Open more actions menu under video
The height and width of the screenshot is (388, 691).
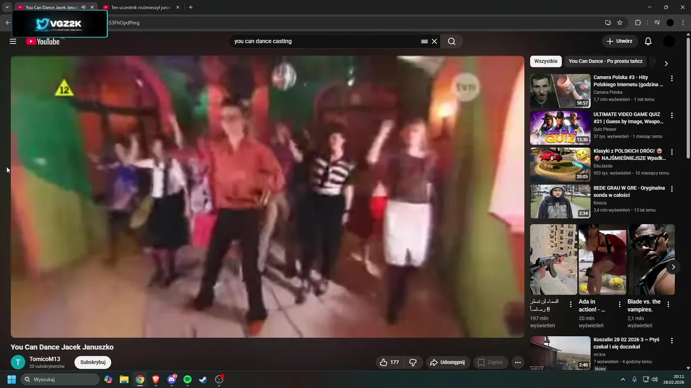[x=518, y=363]
